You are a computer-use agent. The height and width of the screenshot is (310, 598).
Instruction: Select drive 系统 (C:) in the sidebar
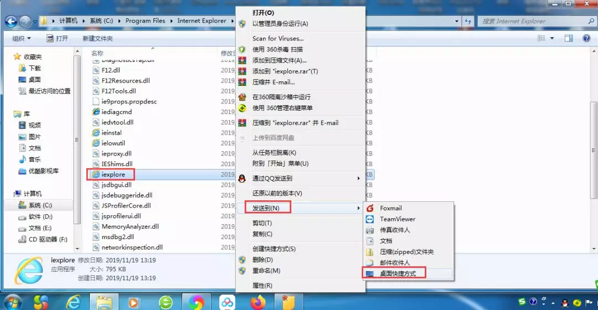pyautogui.click(x=40, y=205)
